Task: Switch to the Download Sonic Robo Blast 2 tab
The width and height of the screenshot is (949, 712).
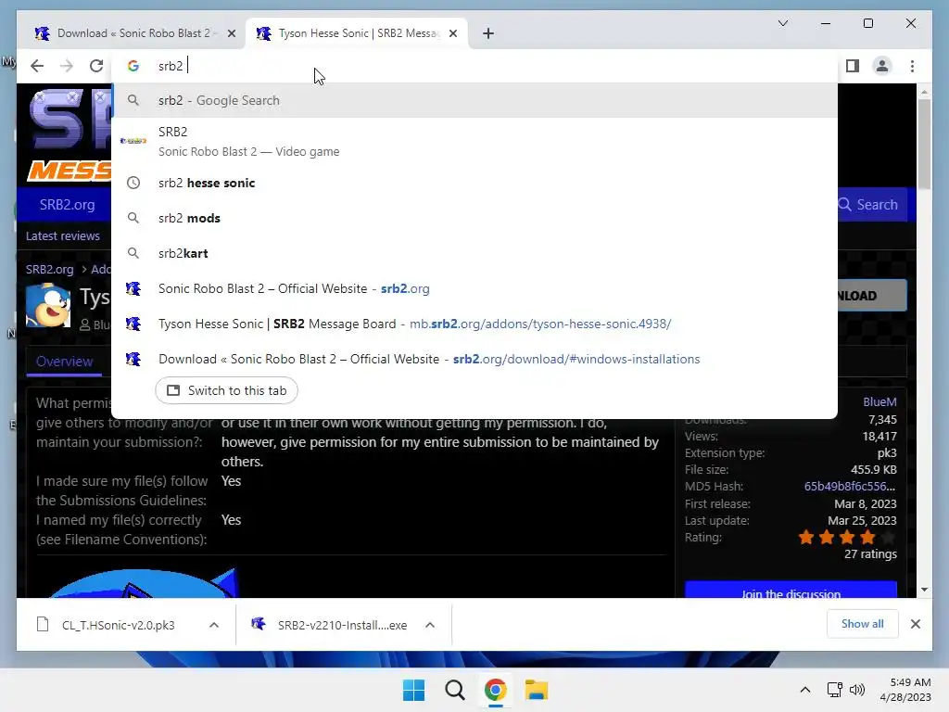Action: tap(133, 33)
